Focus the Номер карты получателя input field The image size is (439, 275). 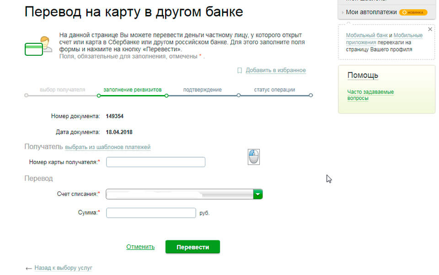pos(155,162)
